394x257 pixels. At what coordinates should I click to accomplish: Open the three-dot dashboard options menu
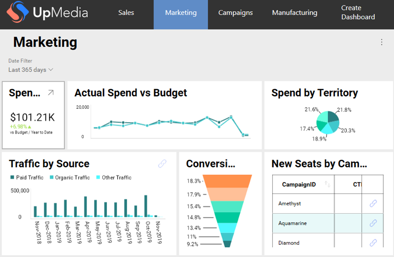coord(381,42)
